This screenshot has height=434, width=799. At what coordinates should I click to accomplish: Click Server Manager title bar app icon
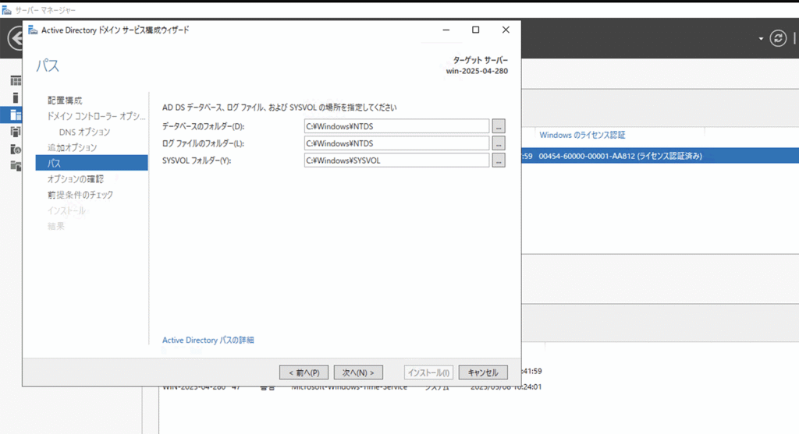click(6, 10)
